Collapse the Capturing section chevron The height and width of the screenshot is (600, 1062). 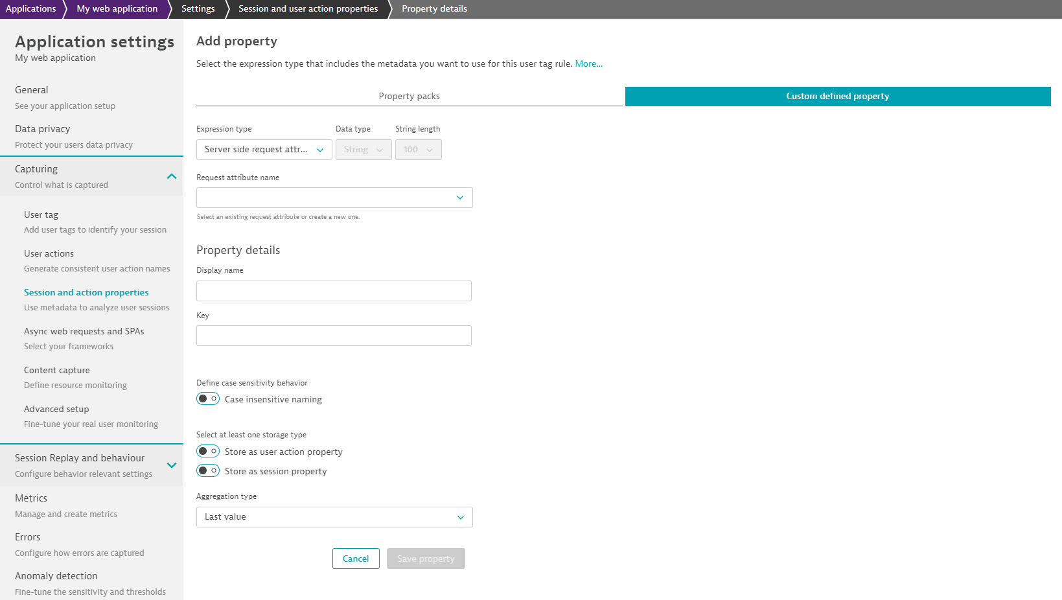coord(171,176)
